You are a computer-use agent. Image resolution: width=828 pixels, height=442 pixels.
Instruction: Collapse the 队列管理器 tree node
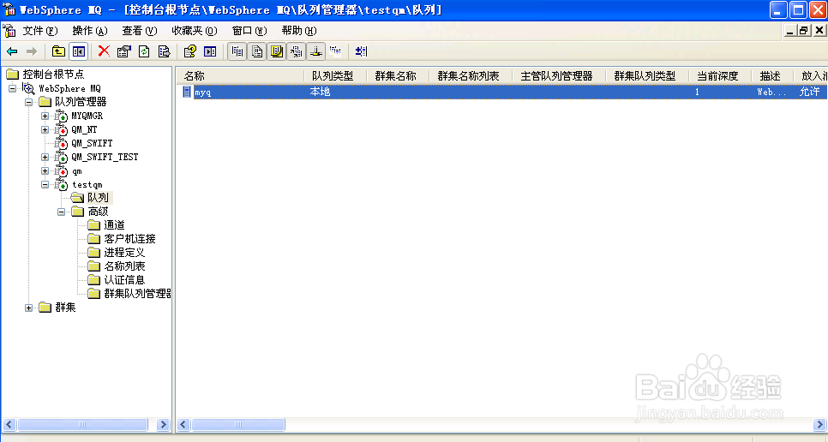[28, 102]
